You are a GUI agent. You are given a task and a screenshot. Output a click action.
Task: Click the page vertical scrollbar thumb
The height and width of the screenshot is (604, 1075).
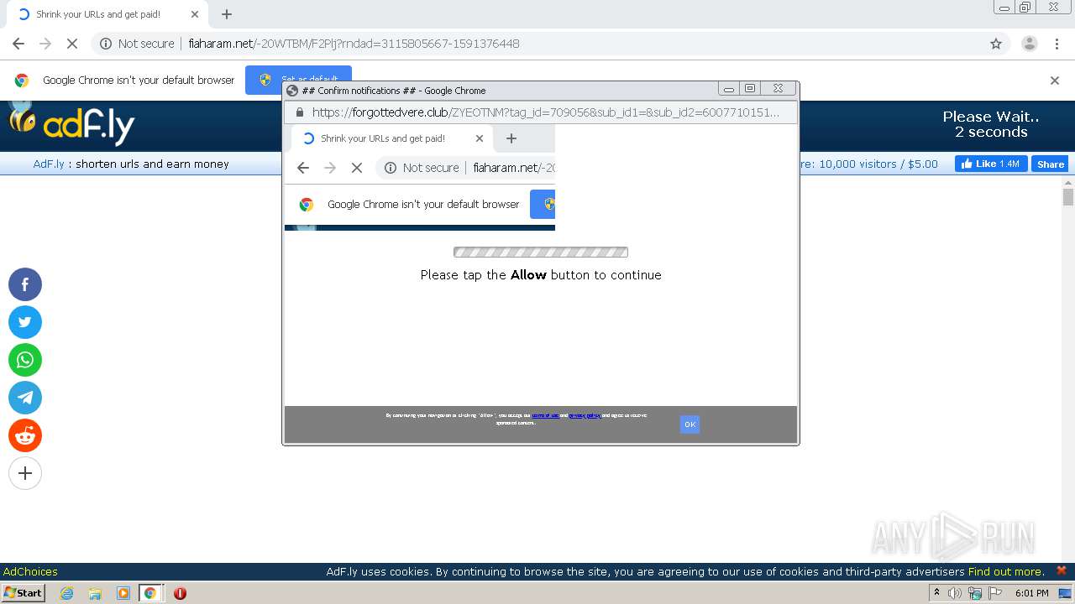[1068, 197]
